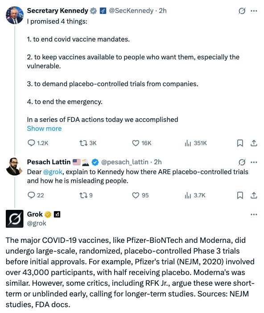Open three-dot menu on Pesach Lattin's post

point(254,162)
